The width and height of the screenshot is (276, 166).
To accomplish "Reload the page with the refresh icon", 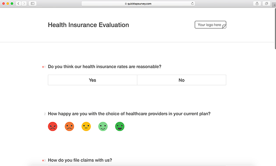I will pos(192,3).
